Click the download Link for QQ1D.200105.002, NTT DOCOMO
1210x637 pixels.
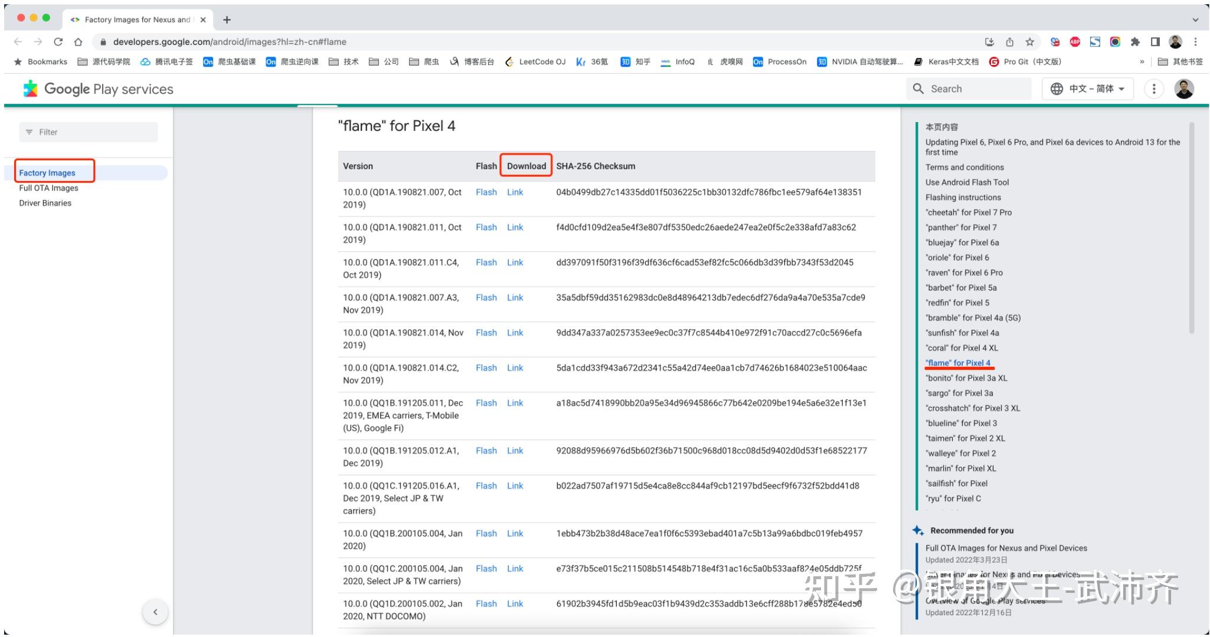(515, 604)
